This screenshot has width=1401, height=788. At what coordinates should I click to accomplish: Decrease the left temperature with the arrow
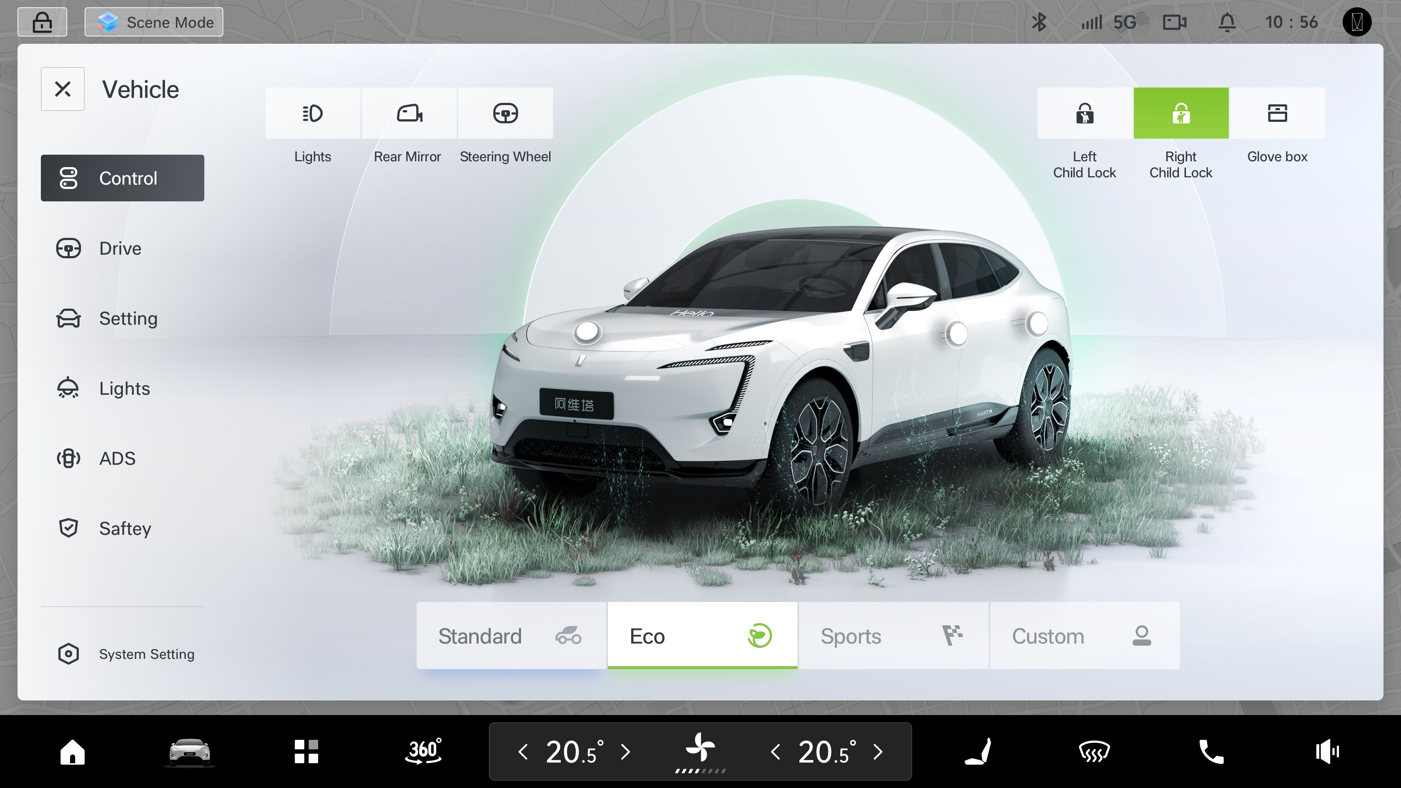pos(523,752)
